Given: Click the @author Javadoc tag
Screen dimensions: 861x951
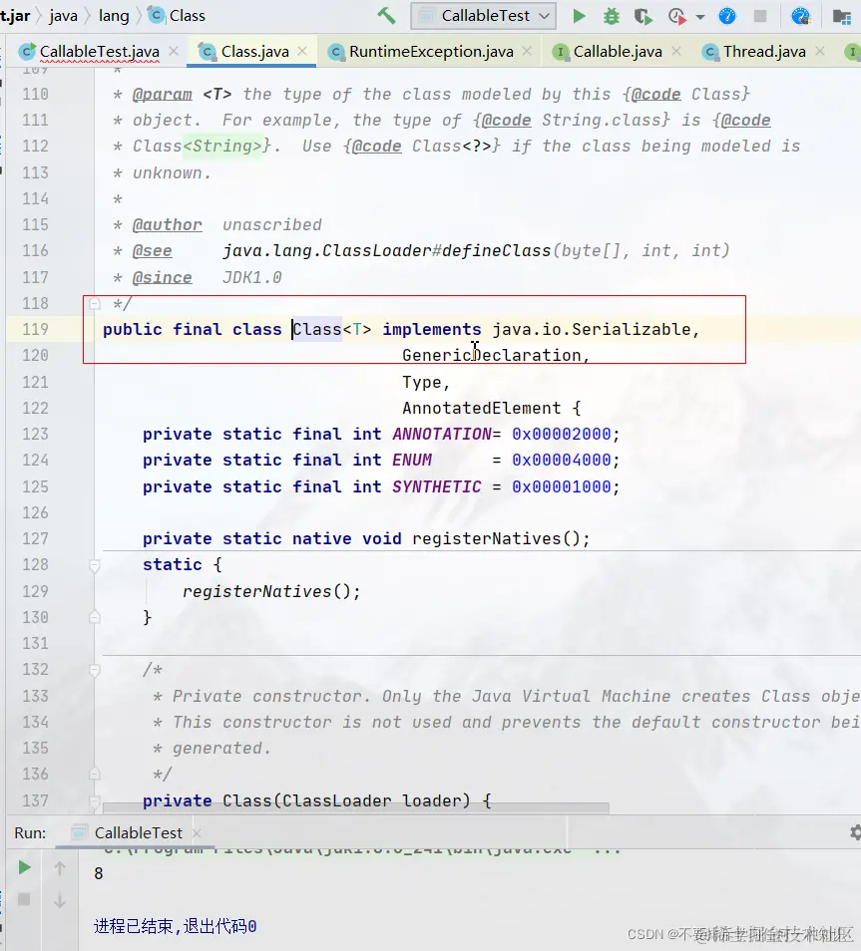Looking at the screenshot, I should tap(167, 225).
